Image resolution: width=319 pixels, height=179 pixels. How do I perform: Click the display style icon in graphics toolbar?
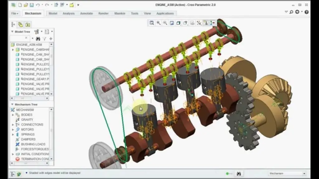179,22
